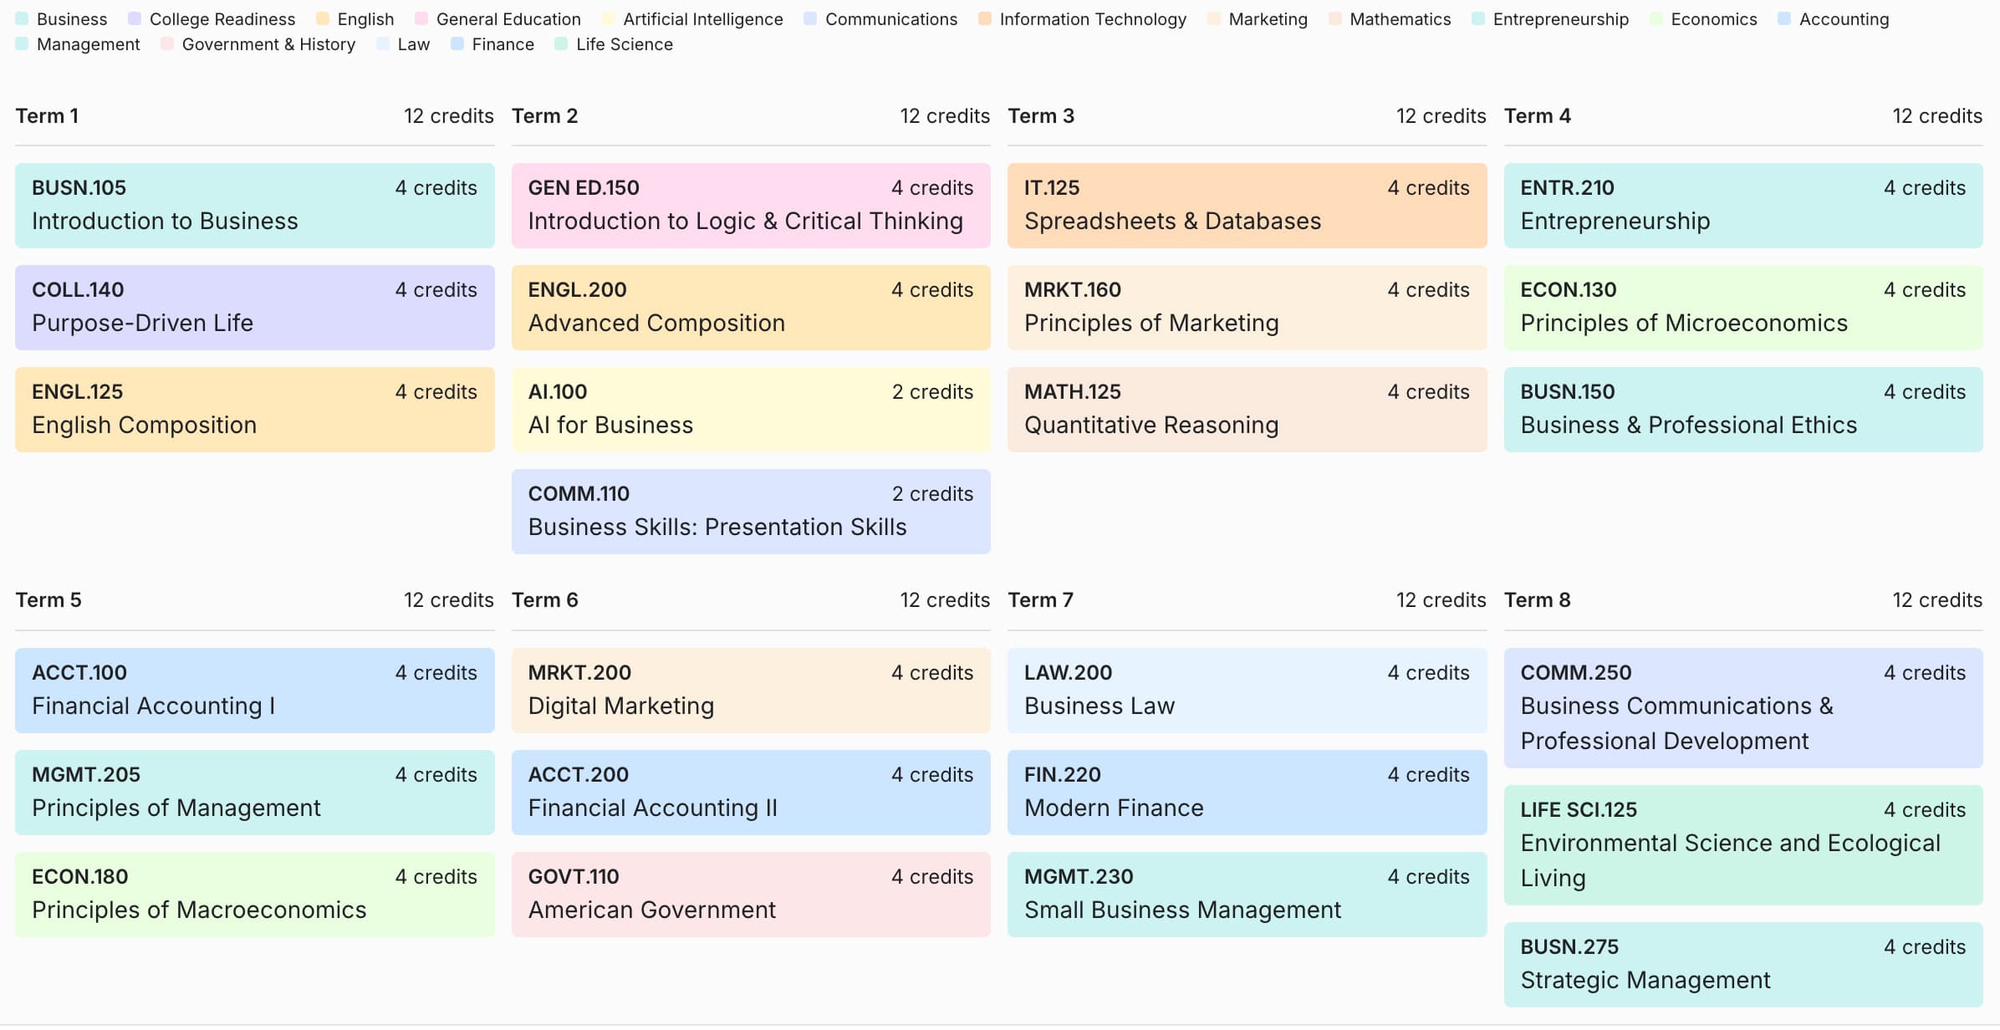This screenshot has width=2000, height=1030.
Task: Open the ACCT.100 Financial Accounting I card
Action: (254, 690)
